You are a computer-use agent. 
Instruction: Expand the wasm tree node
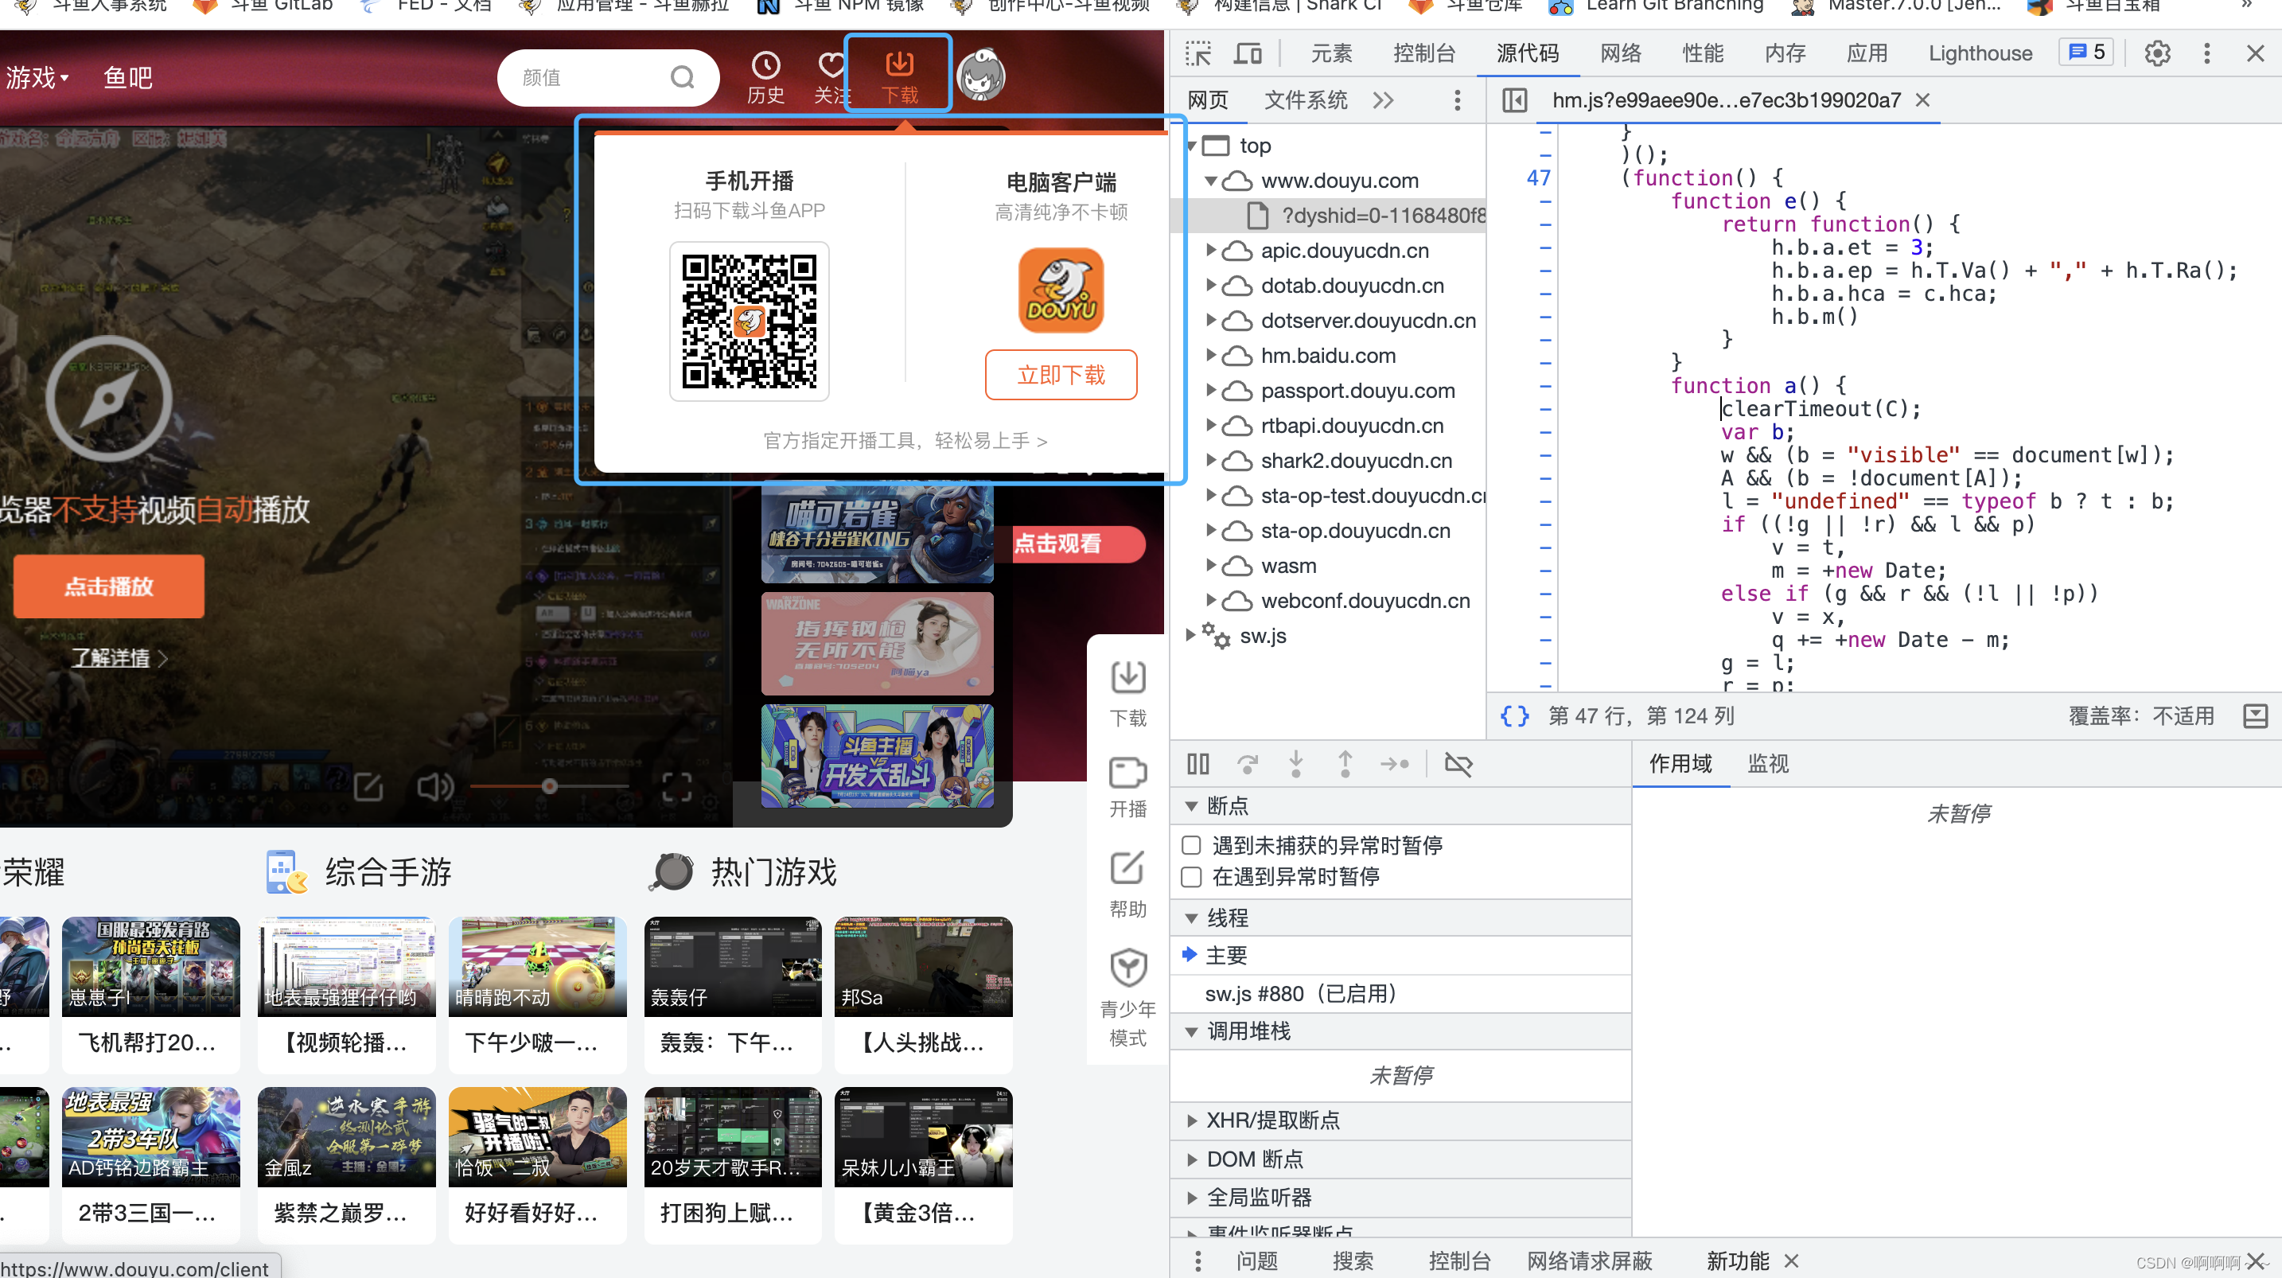[x=1211, y=566]
